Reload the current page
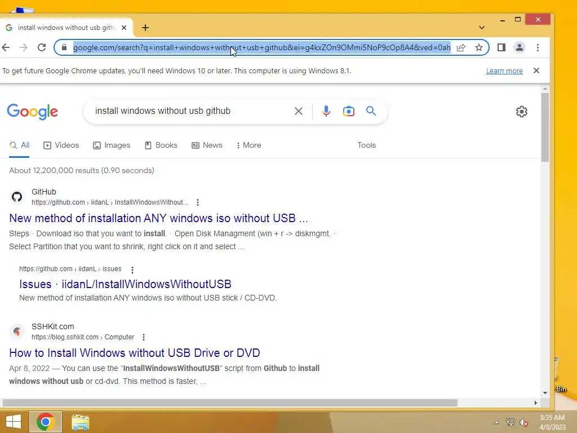Viewport: 577px width, 433px height. (x=42, y=47)
